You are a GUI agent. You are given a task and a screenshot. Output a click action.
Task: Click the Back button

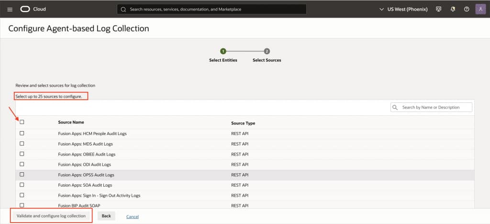[x=106, y=216]
